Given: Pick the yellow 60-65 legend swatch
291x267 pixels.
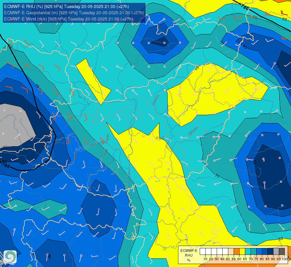Looking at the screenshot, I should pyautogui.click(x=242, y=252).
